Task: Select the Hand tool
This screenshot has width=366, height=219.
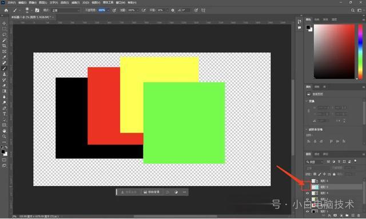Action: pyautogui.click(x=4, y=131)
